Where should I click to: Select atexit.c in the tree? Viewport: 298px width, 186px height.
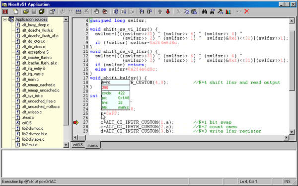[x=28, y=118]
